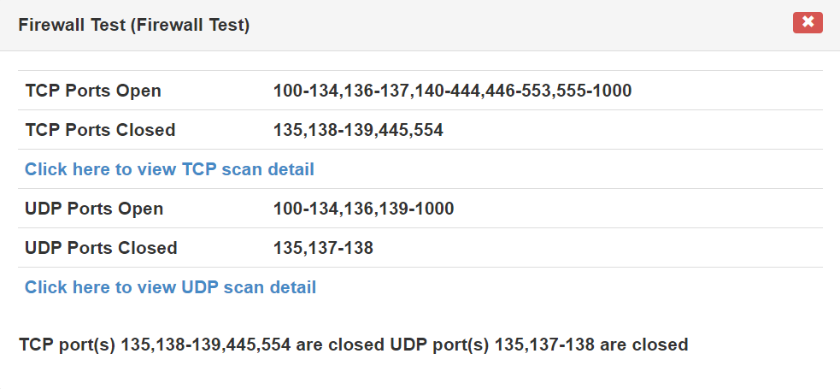Click the UDP open ports value 100-134,136,139-1000
840x389 pixels.
[x=363, y=209]
